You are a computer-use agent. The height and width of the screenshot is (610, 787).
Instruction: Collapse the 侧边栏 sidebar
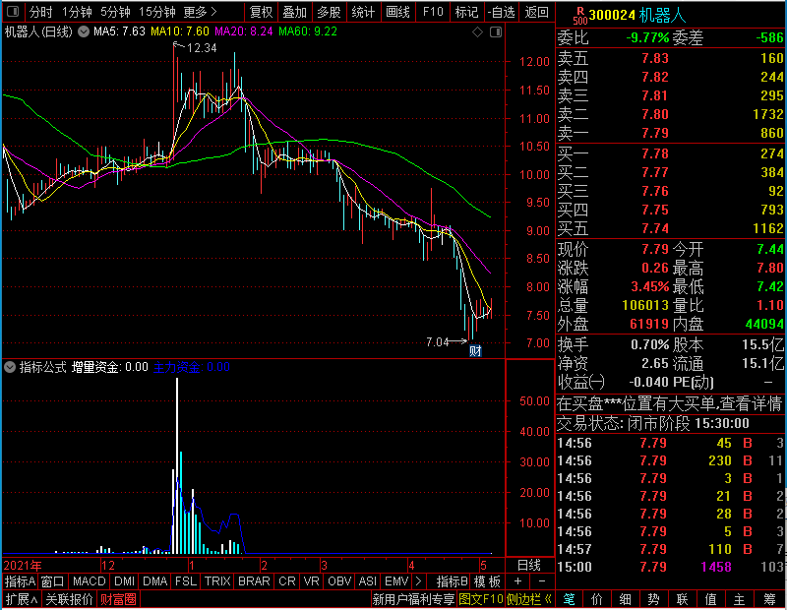pyautogui.click(x=529, y=599)
